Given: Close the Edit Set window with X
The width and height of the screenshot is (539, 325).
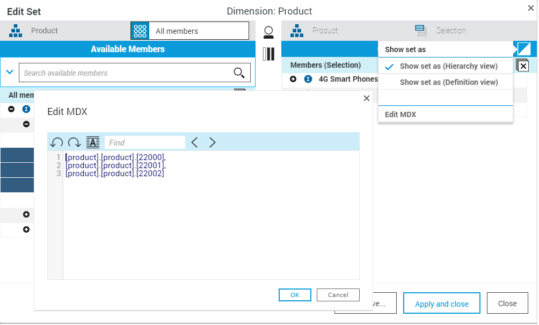Looking at the screenshot, I should [530, 8].
